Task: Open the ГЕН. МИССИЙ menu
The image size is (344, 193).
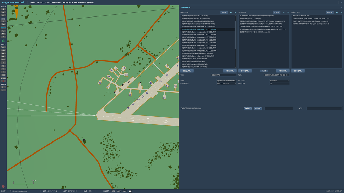Action: [80, 3]
